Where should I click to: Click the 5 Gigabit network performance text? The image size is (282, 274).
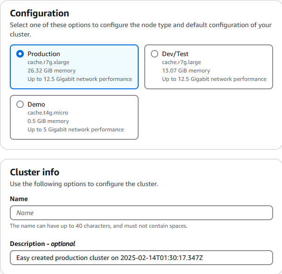click(x=76, y=130)
